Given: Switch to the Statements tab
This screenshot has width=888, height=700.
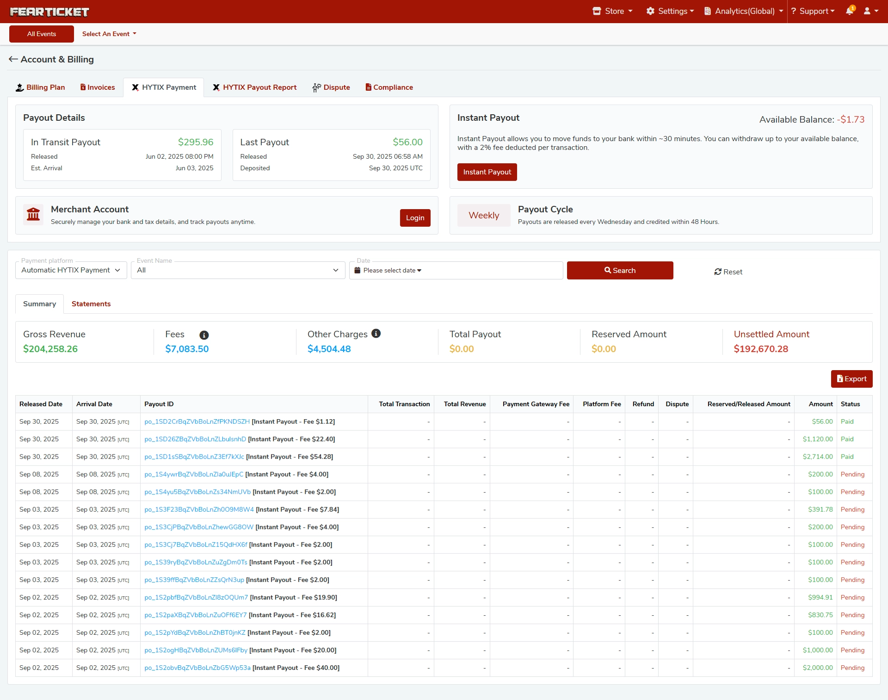Looking at the screenshot, I should click(91, 304).
